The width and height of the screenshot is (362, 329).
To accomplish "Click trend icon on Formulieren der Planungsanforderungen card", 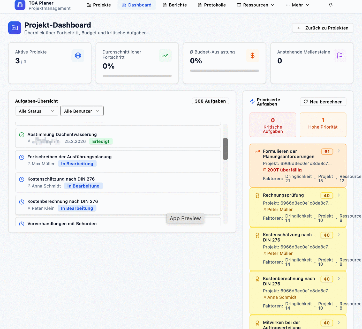I will pos(257,151).
